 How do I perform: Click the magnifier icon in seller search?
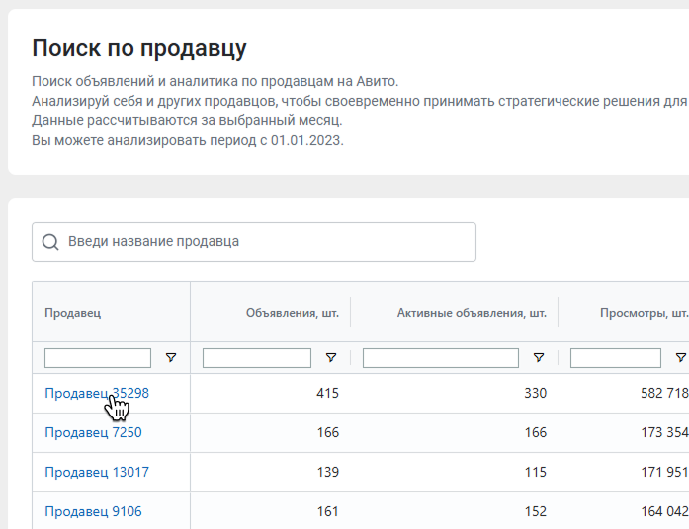click(x=50, y=242)
